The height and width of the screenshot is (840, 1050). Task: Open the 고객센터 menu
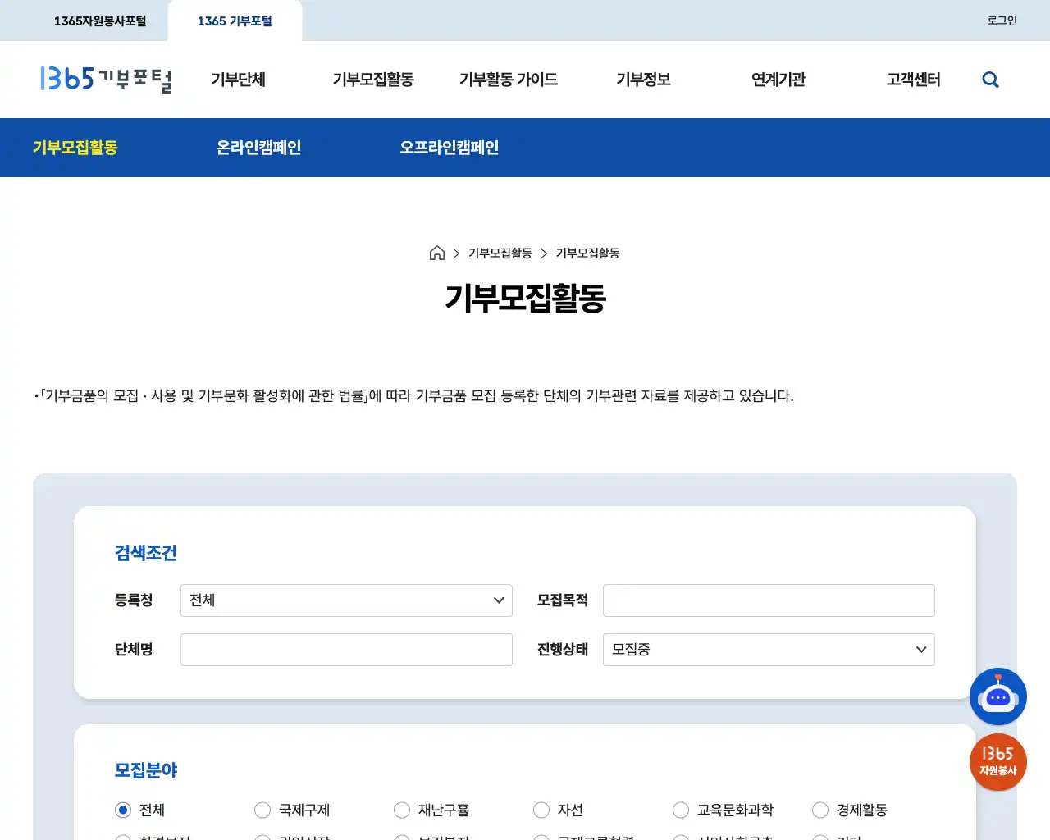[x=913, y=80]
